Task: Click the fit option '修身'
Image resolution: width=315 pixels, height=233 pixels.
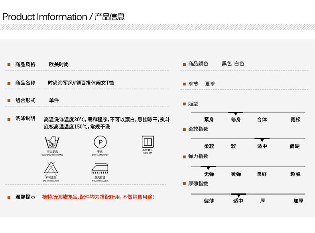Action: 236,120
